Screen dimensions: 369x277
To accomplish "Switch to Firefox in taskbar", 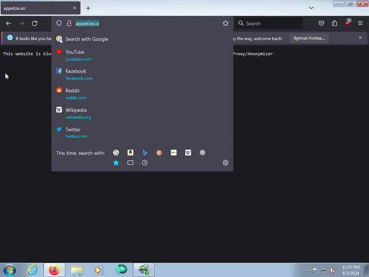I will coord(54,270).
